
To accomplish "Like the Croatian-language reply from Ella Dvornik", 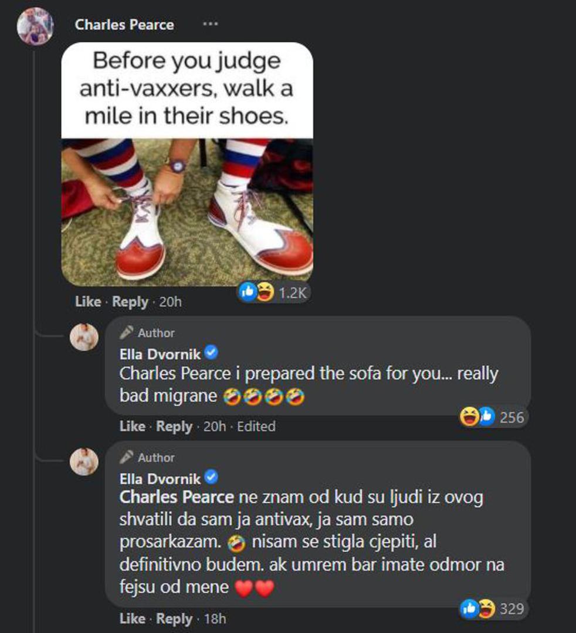I will 132,618.
